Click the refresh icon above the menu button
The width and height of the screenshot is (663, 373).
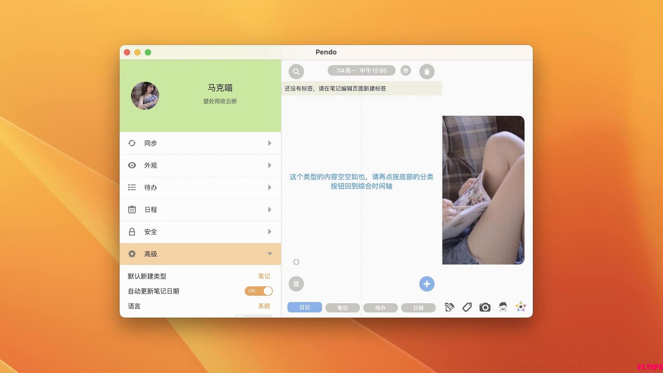pos(296,262)
